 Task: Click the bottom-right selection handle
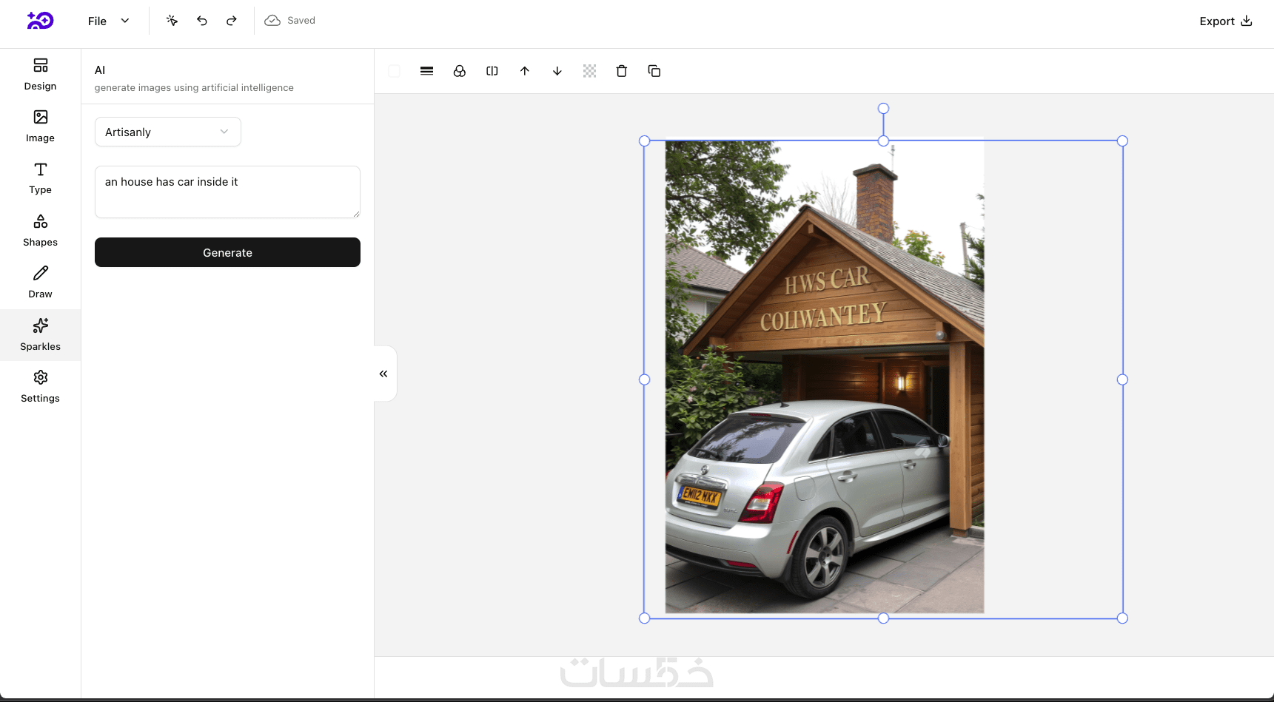click(1122, 618)
